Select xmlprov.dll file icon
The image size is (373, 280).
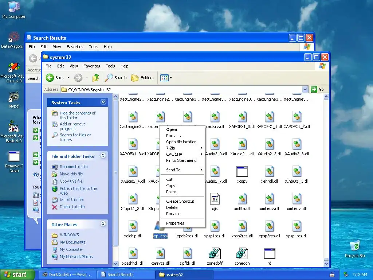pyautogui.click(x=269, y=199)
